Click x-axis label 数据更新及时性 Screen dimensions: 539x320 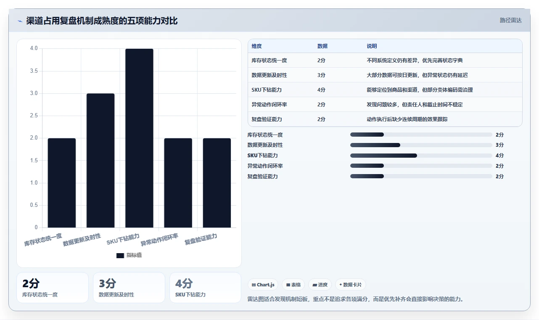[82, 240]
